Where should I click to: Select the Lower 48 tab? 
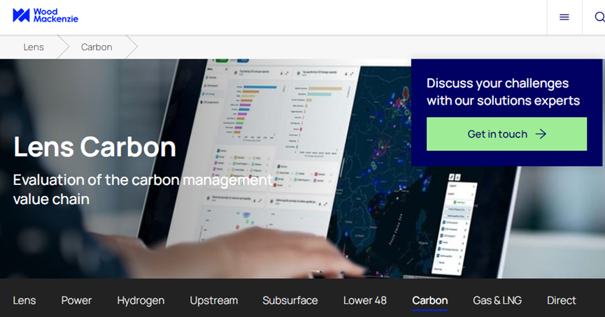(365, 300)
